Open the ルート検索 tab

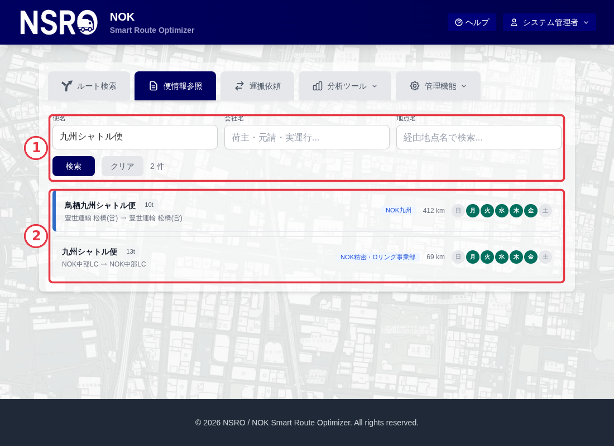89,86
